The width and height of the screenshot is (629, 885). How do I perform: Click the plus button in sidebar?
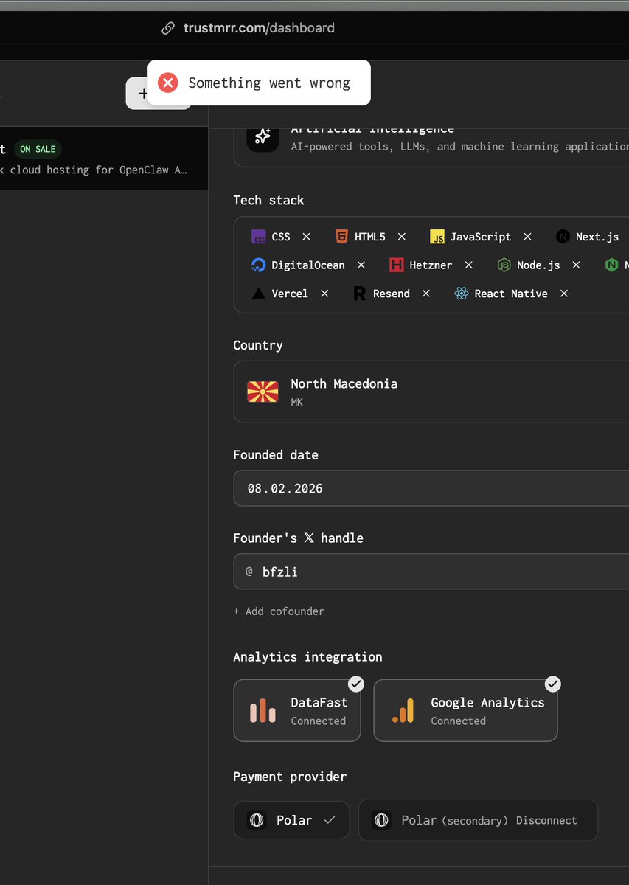tap(143, 94)
